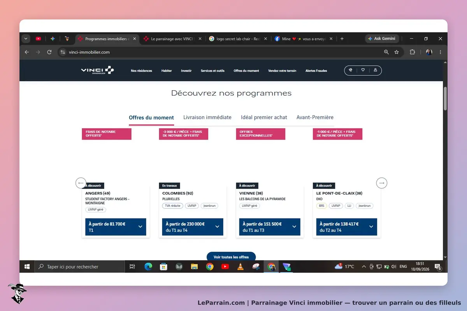Click the browser back arrow
The width and height of the screenshot is (467, 311).
click(26, 52)
